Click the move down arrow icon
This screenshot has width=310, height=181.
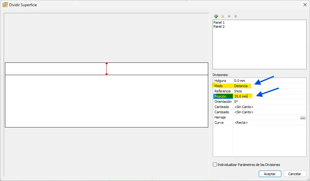229,16
